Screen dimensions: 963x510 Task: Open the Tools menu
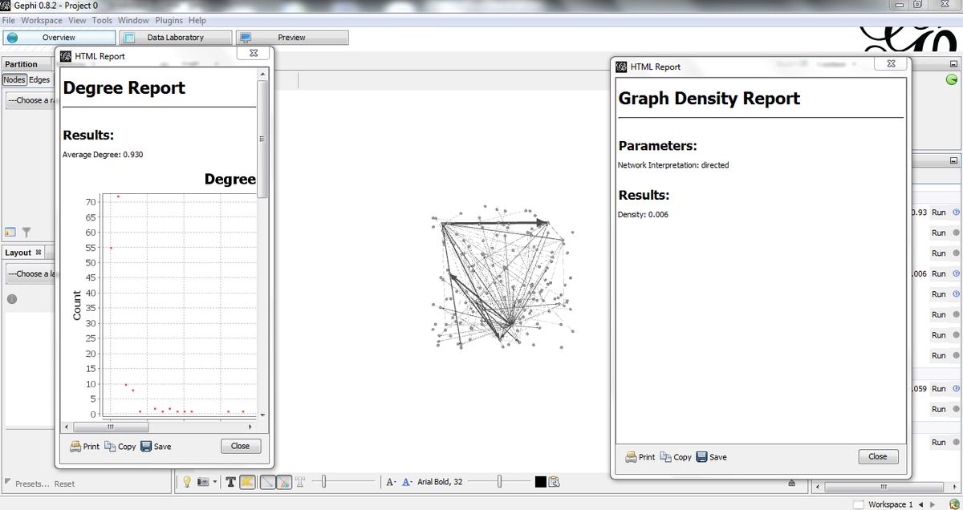tap(102, 20)
